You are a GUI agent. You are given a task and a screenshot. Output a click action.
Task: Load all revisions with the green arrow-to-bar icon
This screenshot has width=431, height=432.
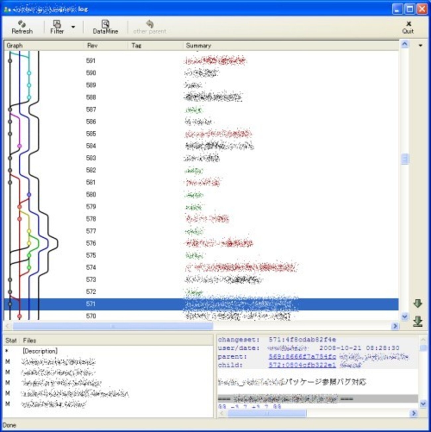[x=417, y=322]
